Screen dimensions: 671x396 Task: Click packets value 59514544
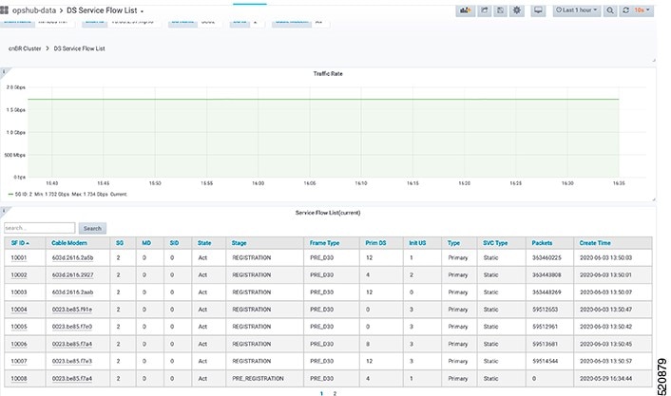[x=546, y=361]
